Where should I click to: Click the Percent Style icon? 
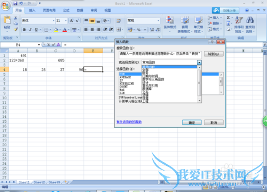pyautogui.click(x=139, y=30)
